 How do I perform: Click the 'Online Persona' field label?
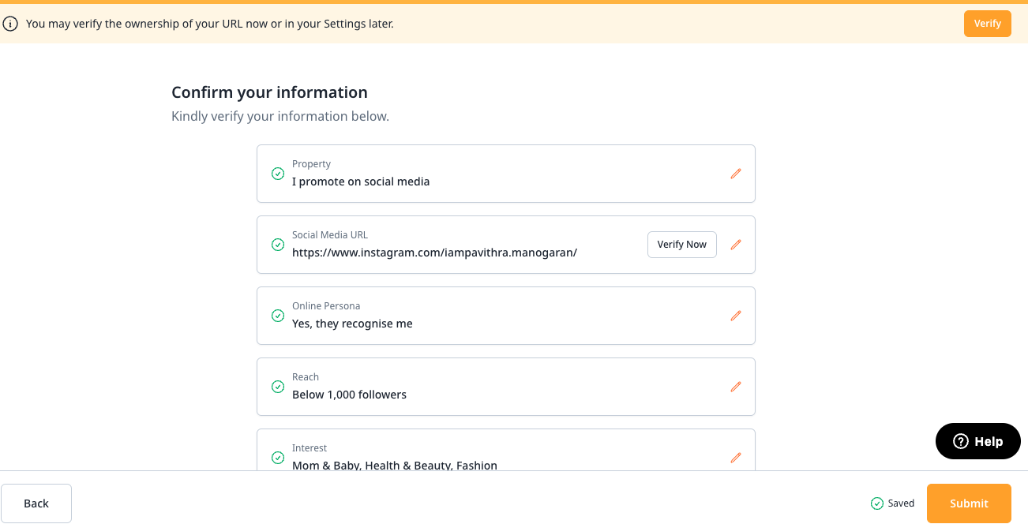coord(325,306)
